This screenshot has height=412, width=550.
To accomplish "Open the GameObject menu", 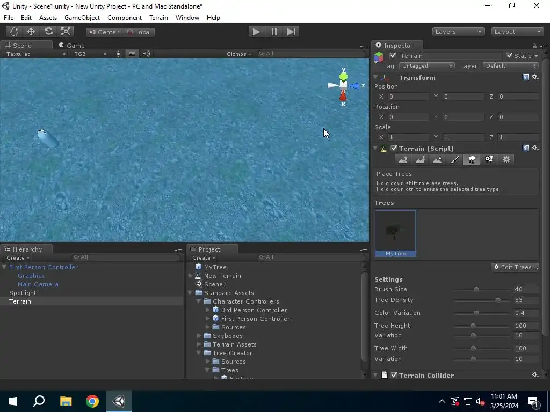I will (x=82, y=18).
